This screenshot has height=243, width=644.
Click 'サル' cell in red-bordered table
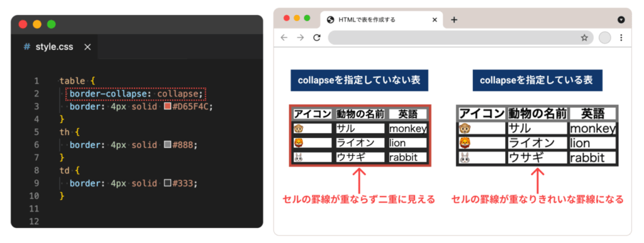click(x=360, y=128)
